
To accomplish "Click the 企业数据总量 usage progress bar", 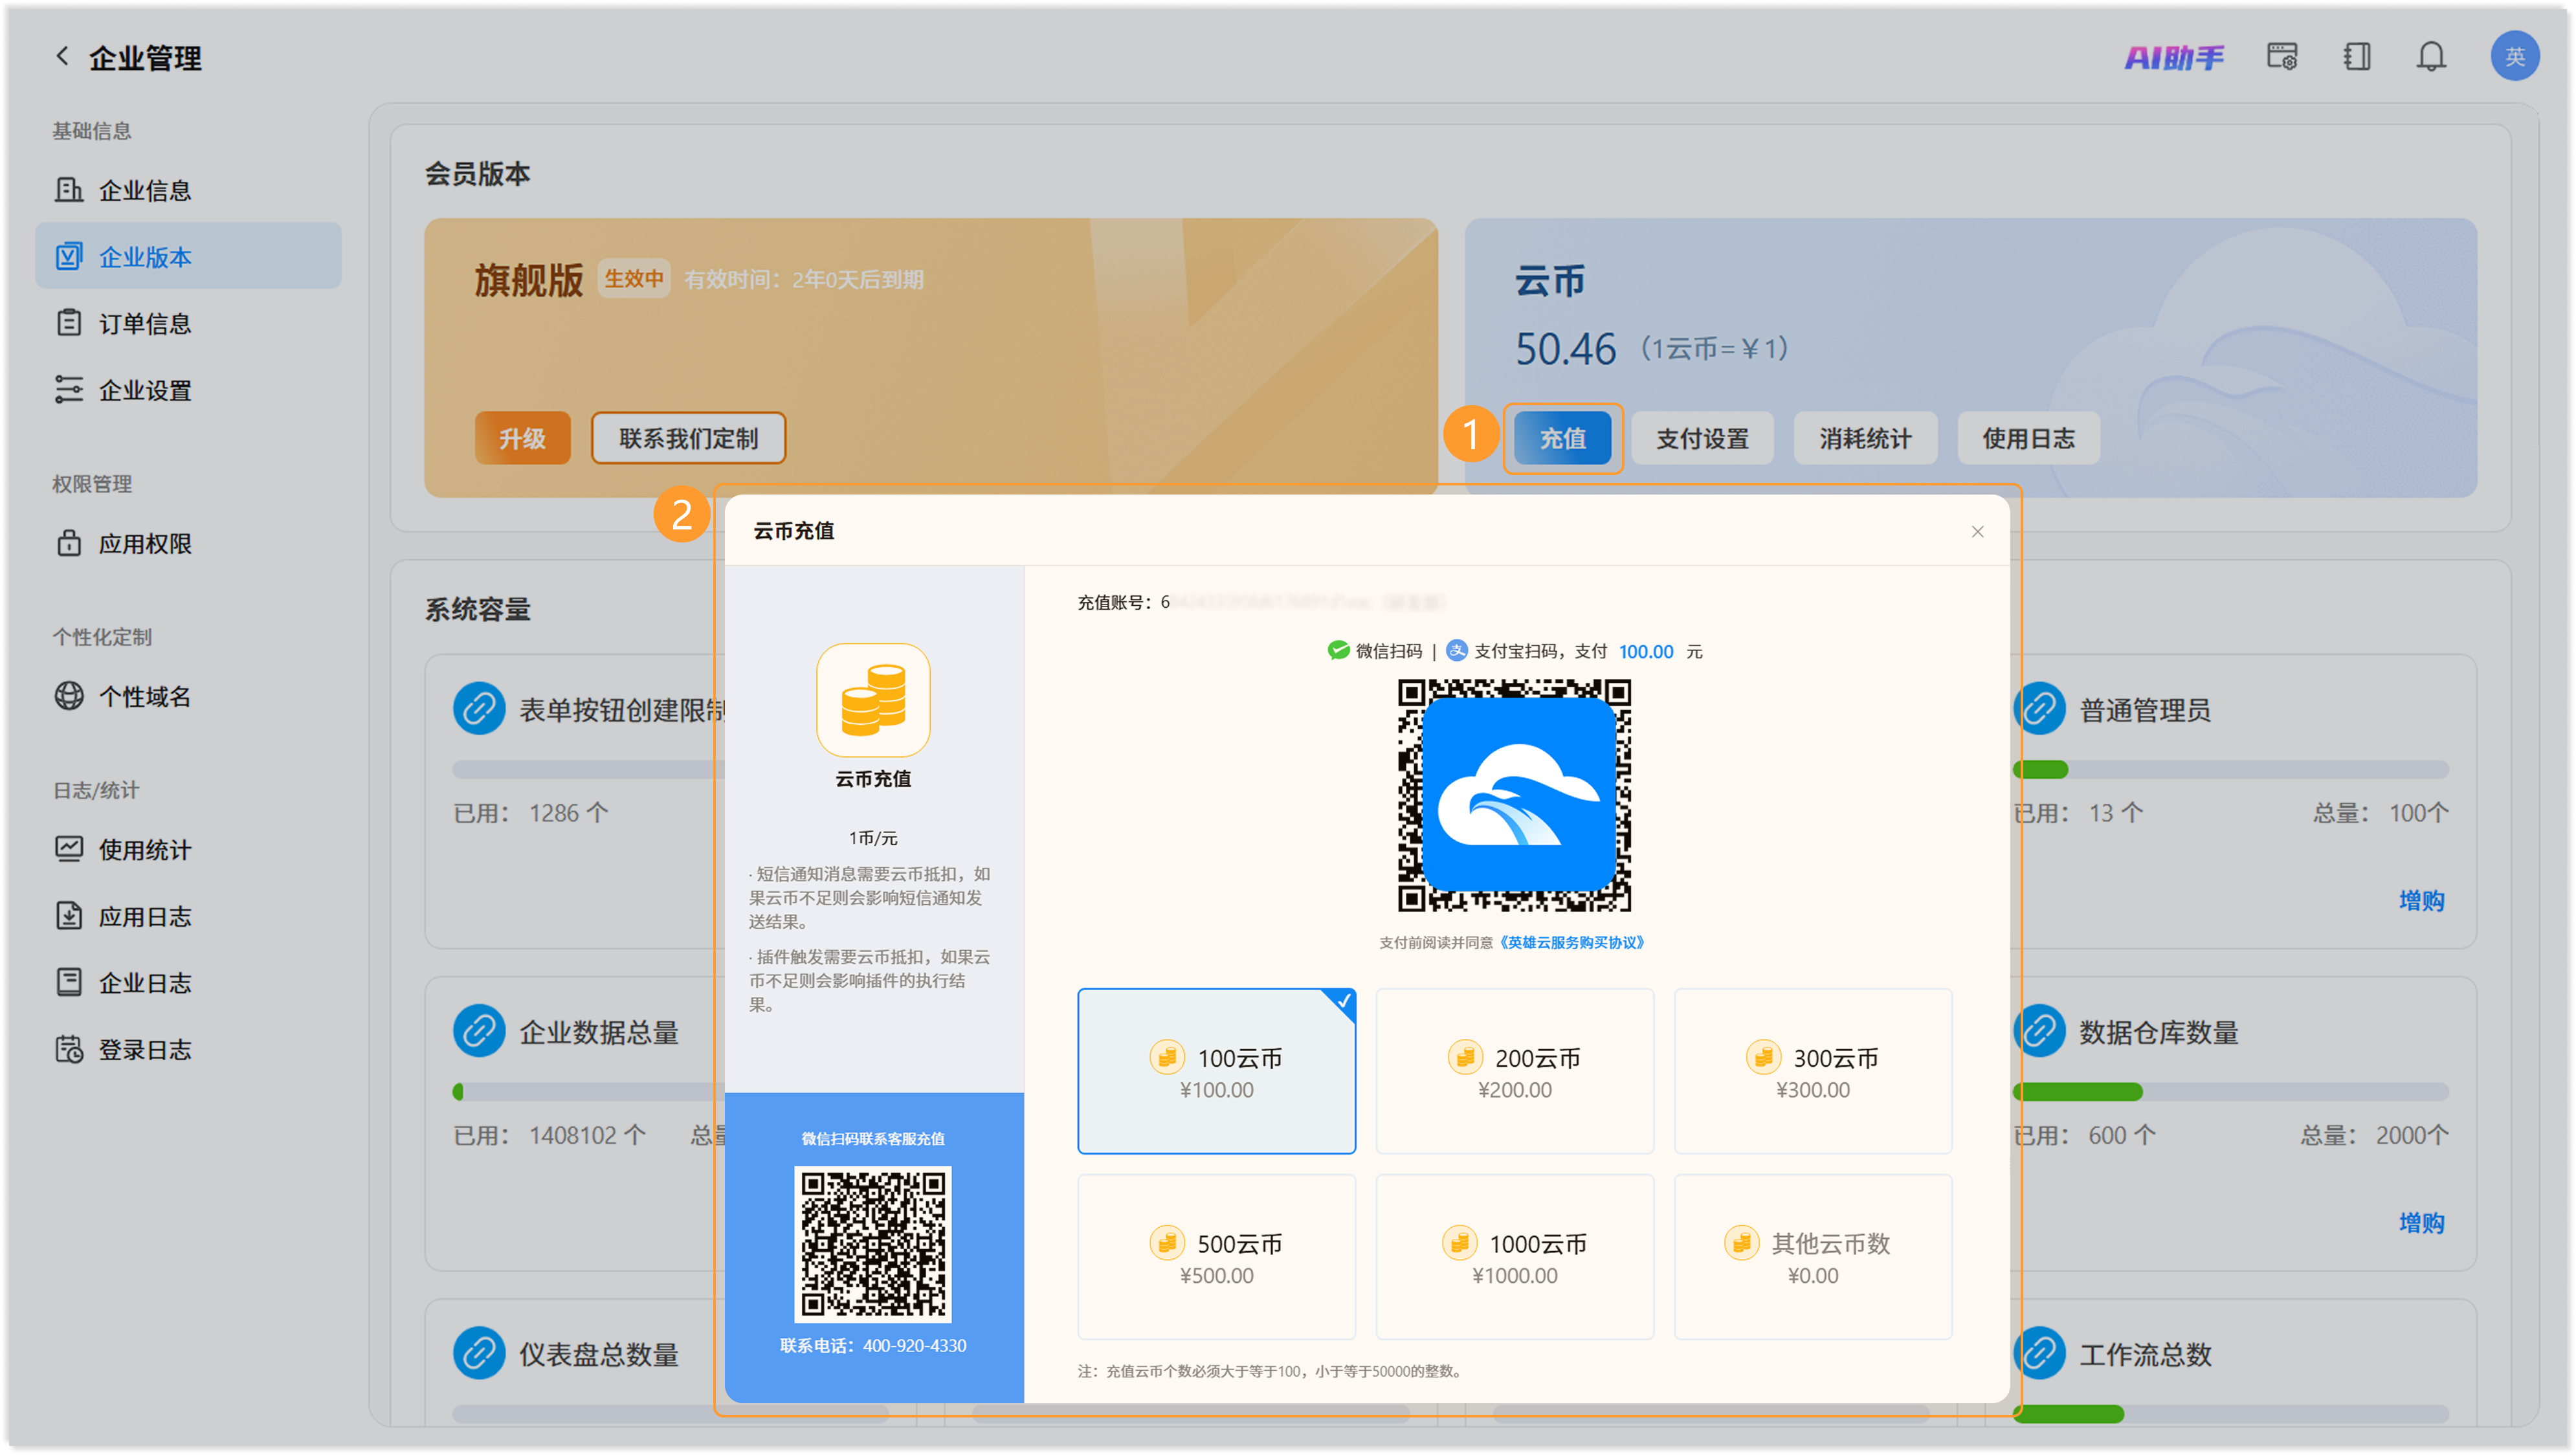I will tap(588, 1091).
